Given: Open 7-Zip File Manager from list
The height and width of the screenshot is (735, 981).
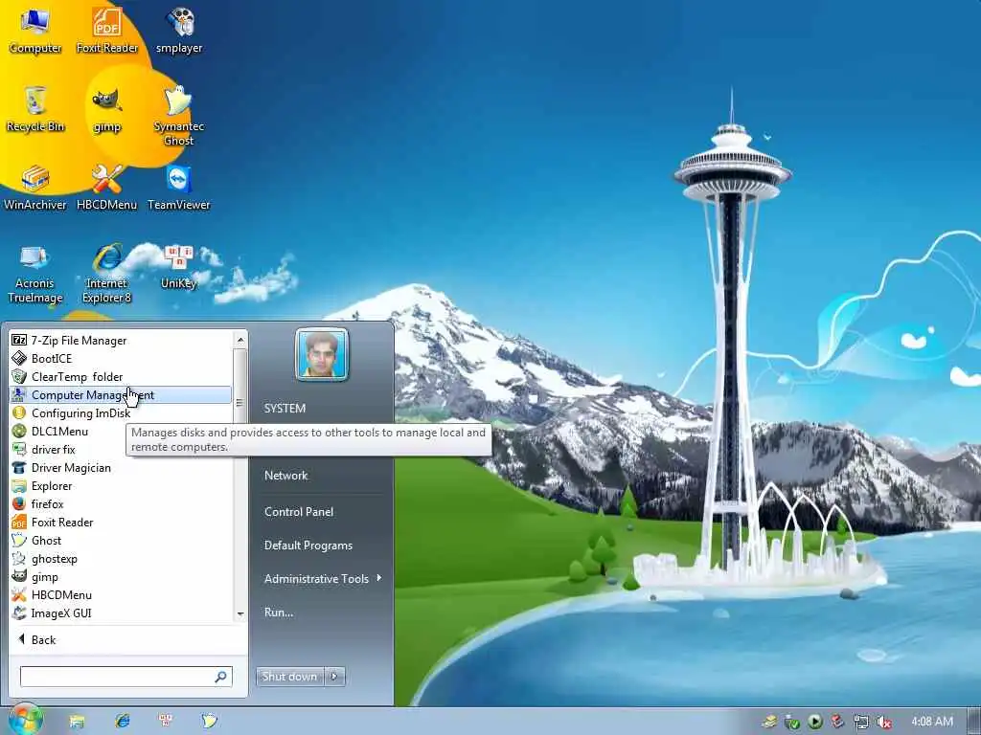Looking at the screenshot, I should (120, 341).
